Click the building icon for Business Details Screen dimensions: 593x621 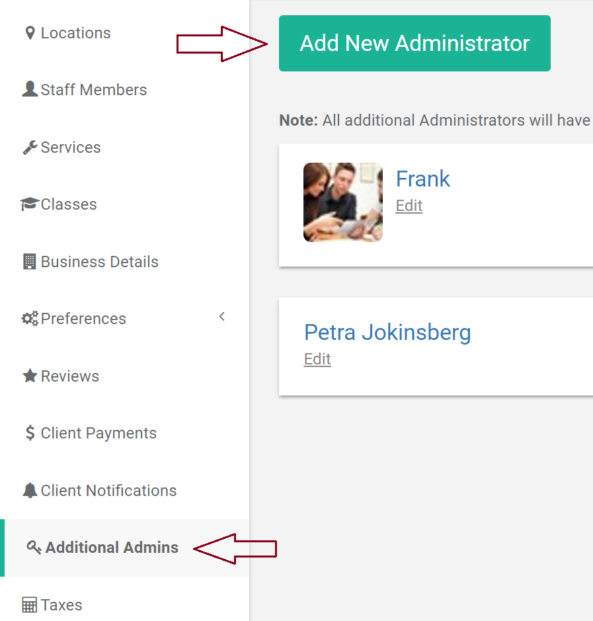pyautogui.click(x=29, y=261)
